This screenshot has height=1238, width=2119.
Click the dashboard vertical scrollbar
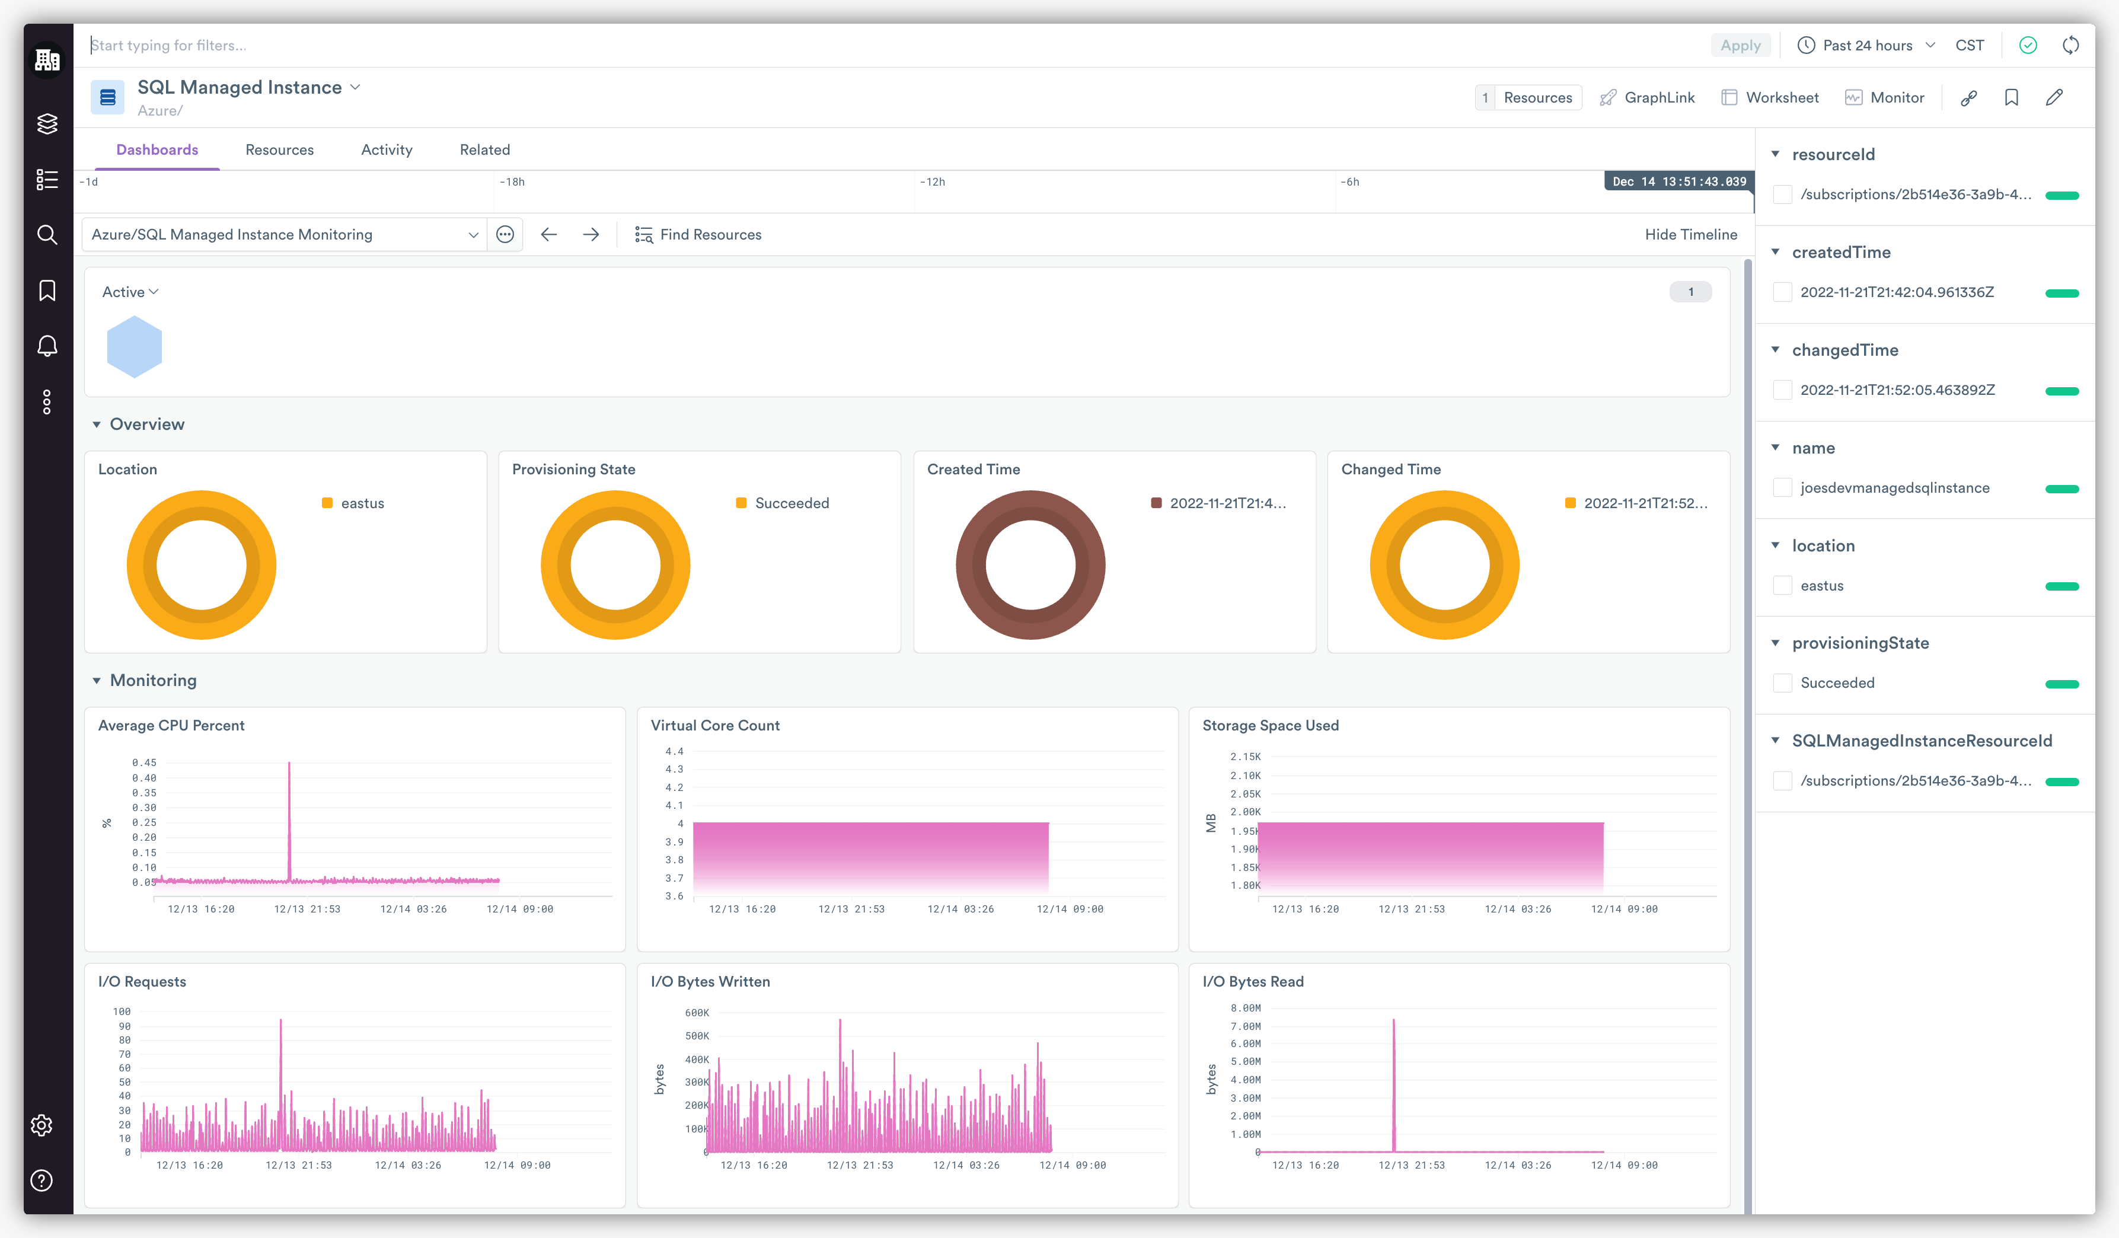[1747, 736]
